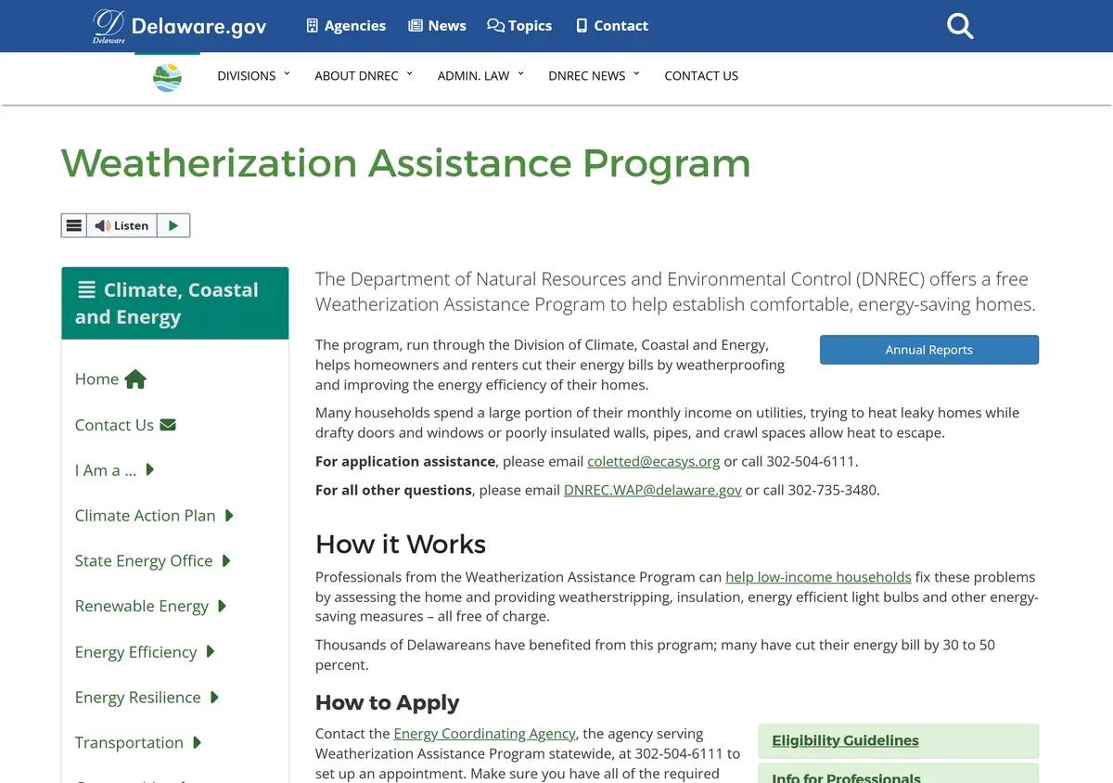The height and width of the screenshot is (783, 1113).
Task: Start the audio play triangle
Action: (x=173, y=225)
